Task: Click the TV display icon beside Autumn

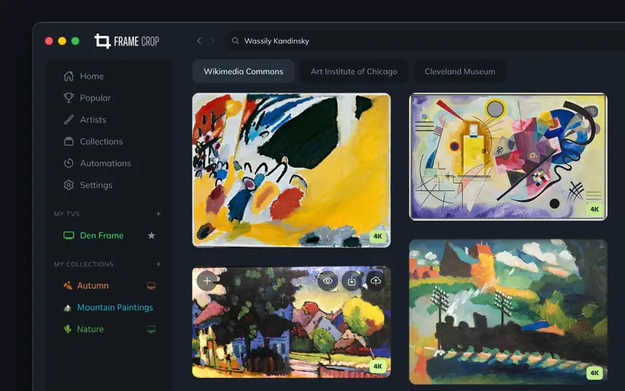Action: (151, 286)
